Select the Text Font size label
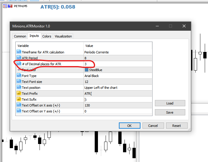Image resolution: width=208 pixels, height=162 pixels. [32, 82]
